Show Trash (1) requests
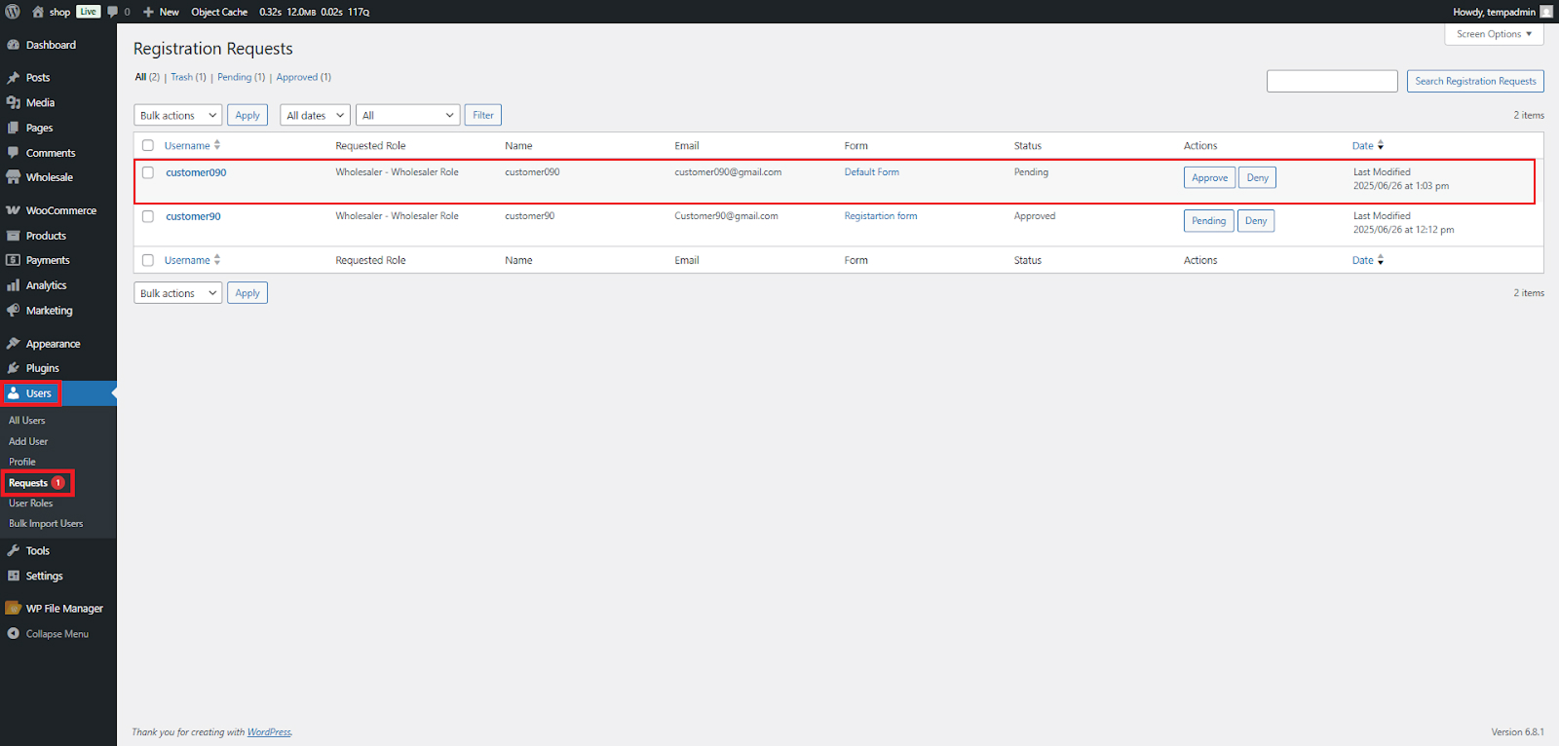 pyautogui.click(x=188, y=77)
